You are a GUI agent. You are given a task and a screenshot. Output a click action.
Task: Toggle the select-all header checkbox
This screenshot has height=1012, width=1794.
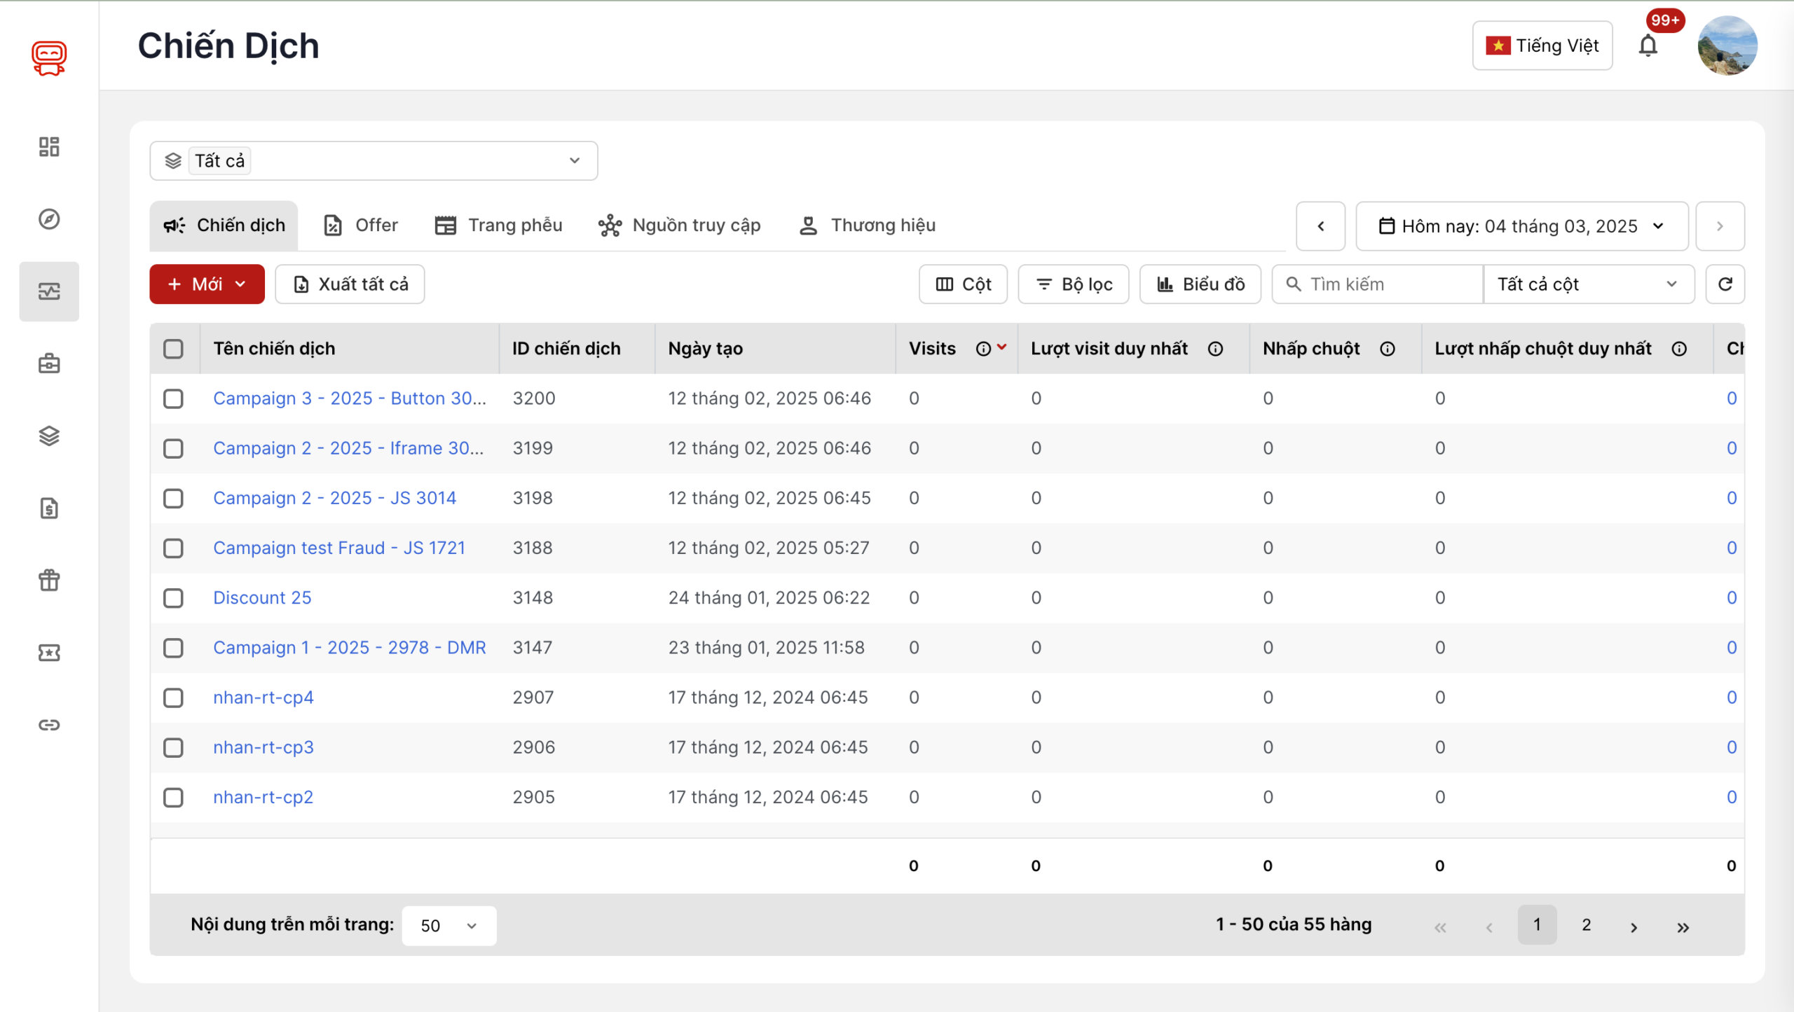(173, 349)
